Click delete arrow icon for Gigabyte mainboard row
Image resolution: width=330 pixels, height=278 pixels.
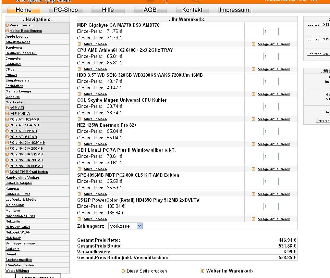[80, 44]
